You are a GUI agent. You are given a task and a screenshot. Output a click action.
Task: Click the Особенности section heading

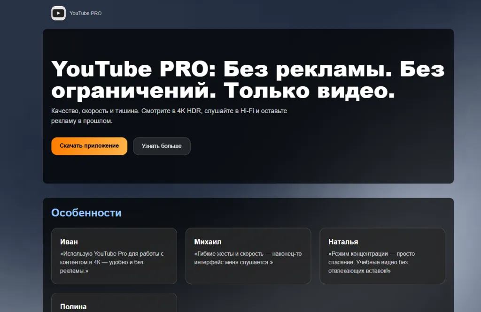86,213
